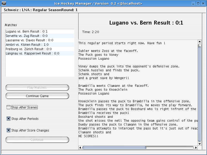This screenshot has height=155, width=207.
Task: Close the Ice Hockey Manager window
Action: pos(203,3)
